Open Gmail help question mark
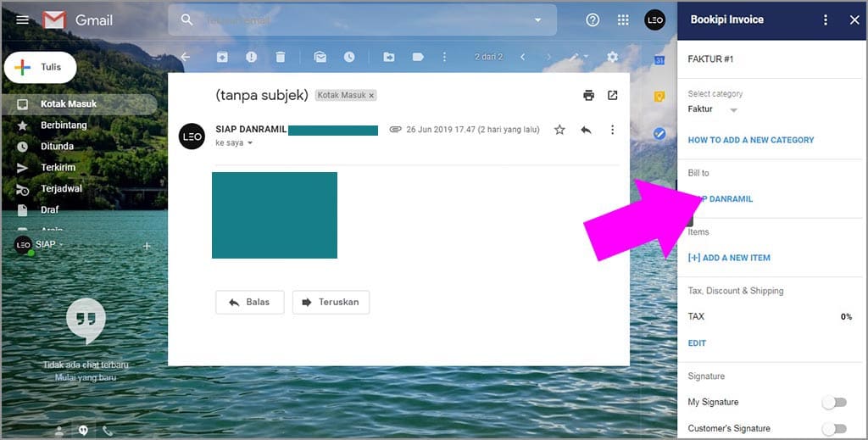This screenshot has width=868, height=440. 593,20
